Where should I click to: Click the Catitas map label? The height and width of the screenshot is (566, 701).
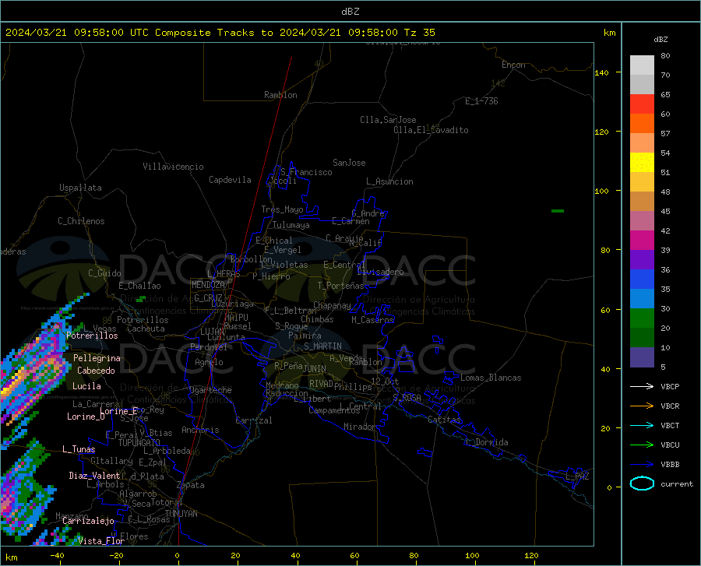(444, 420)
